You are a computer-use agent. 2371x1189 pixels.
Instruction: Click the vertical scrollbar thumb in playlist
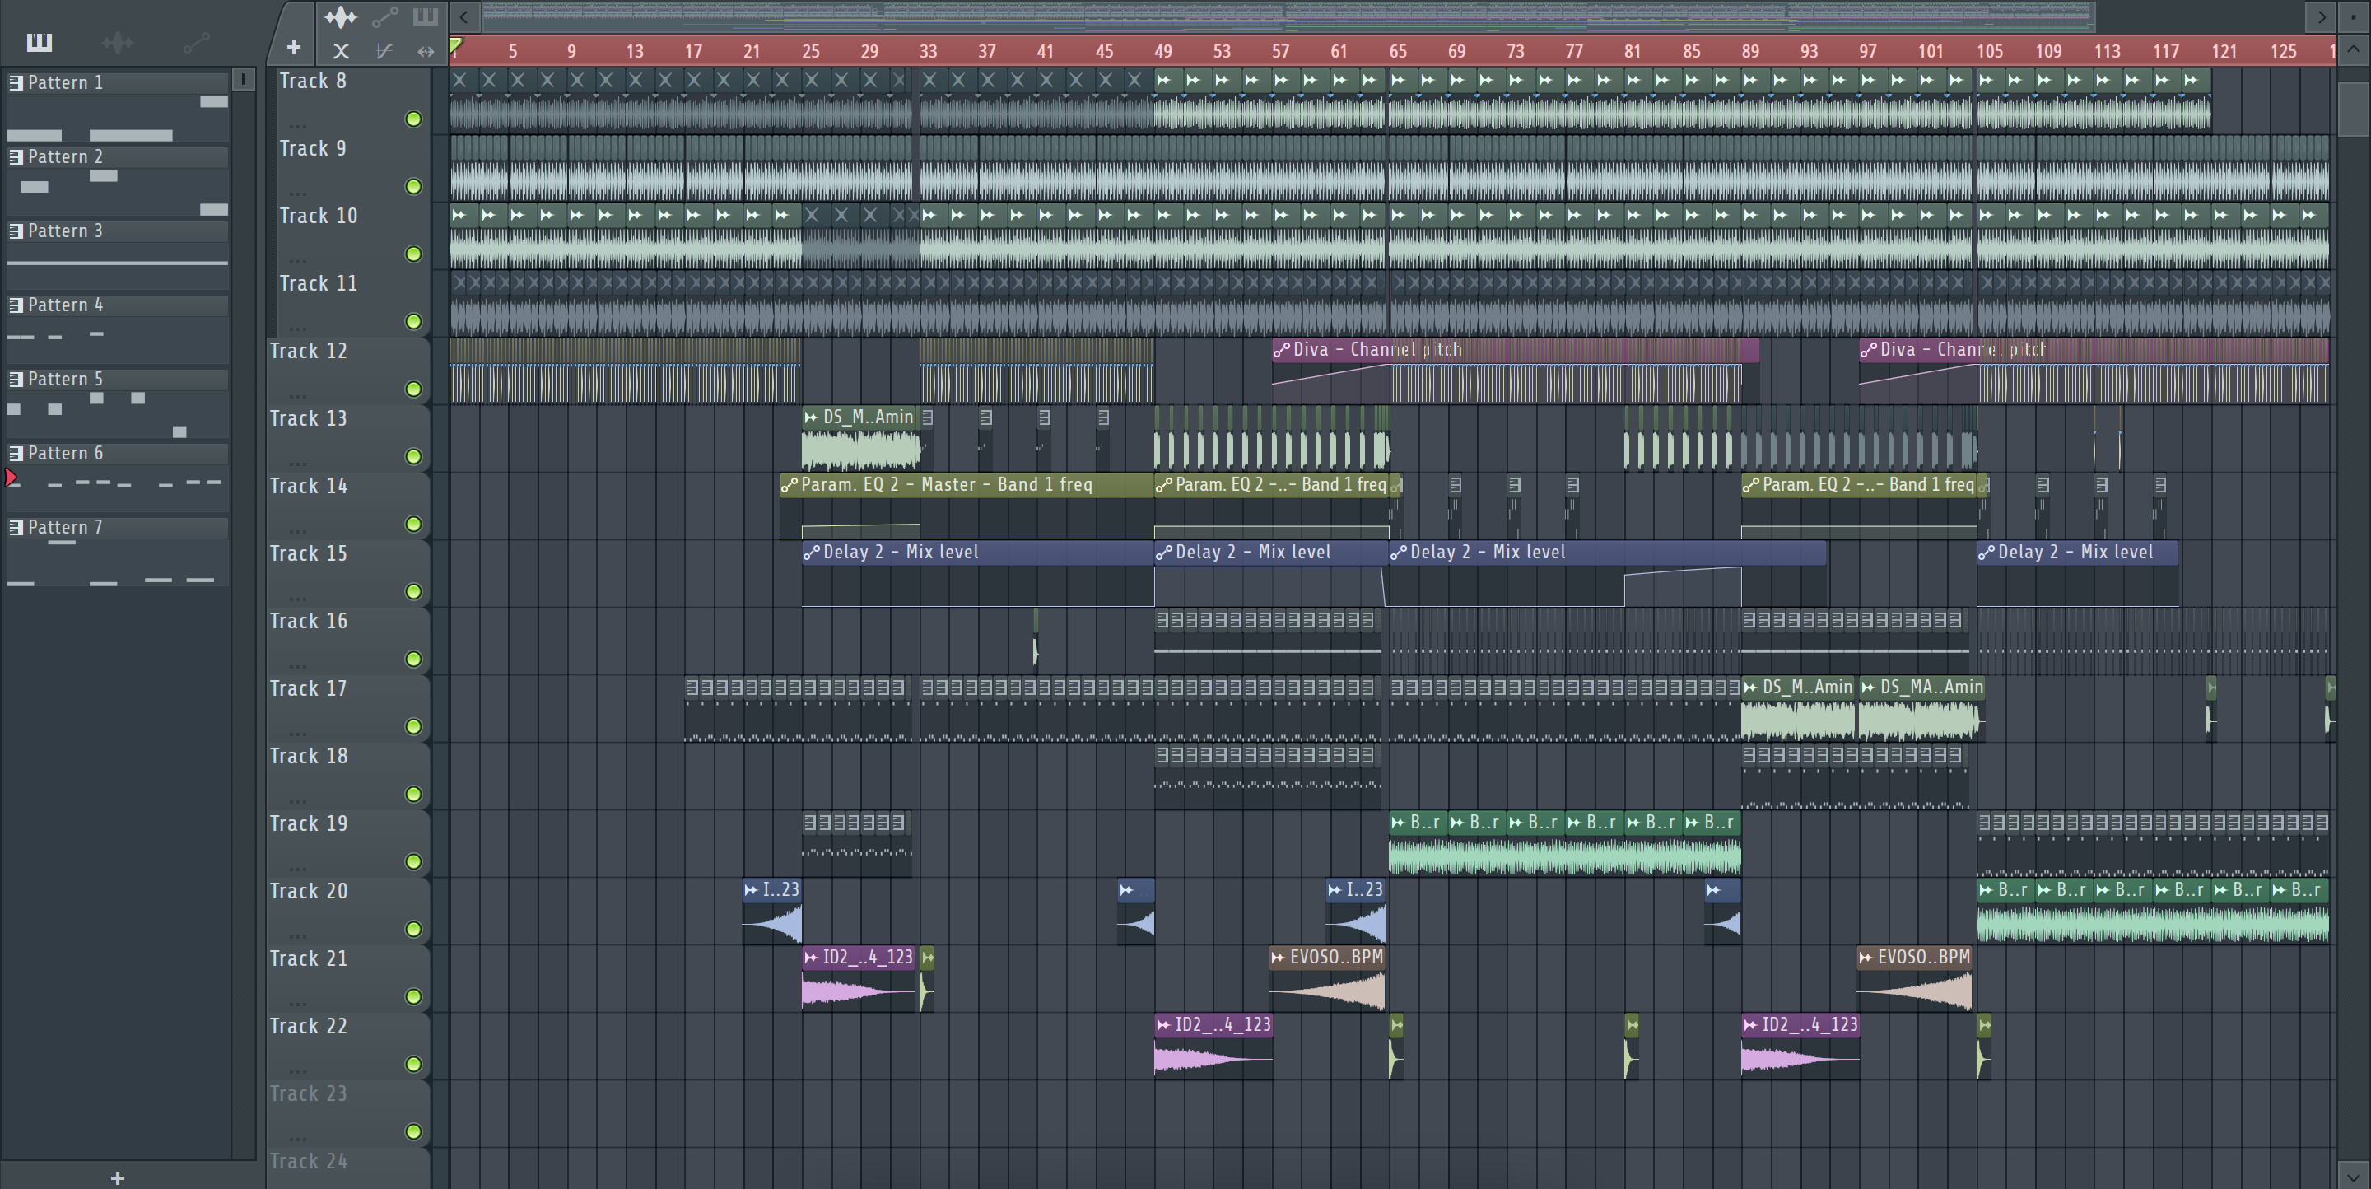2354,109
